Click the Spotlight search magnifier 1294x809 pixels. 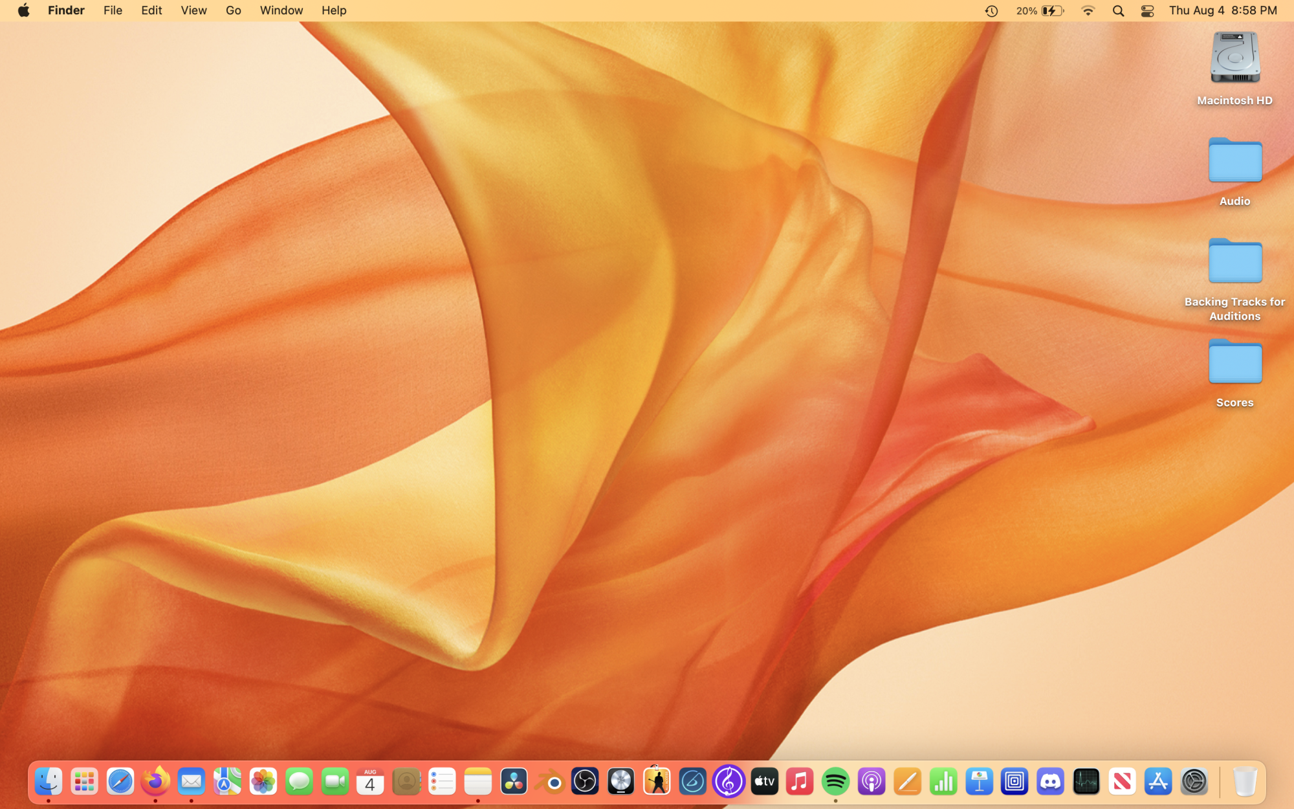pyautogui.click(x=1118, y=11)
